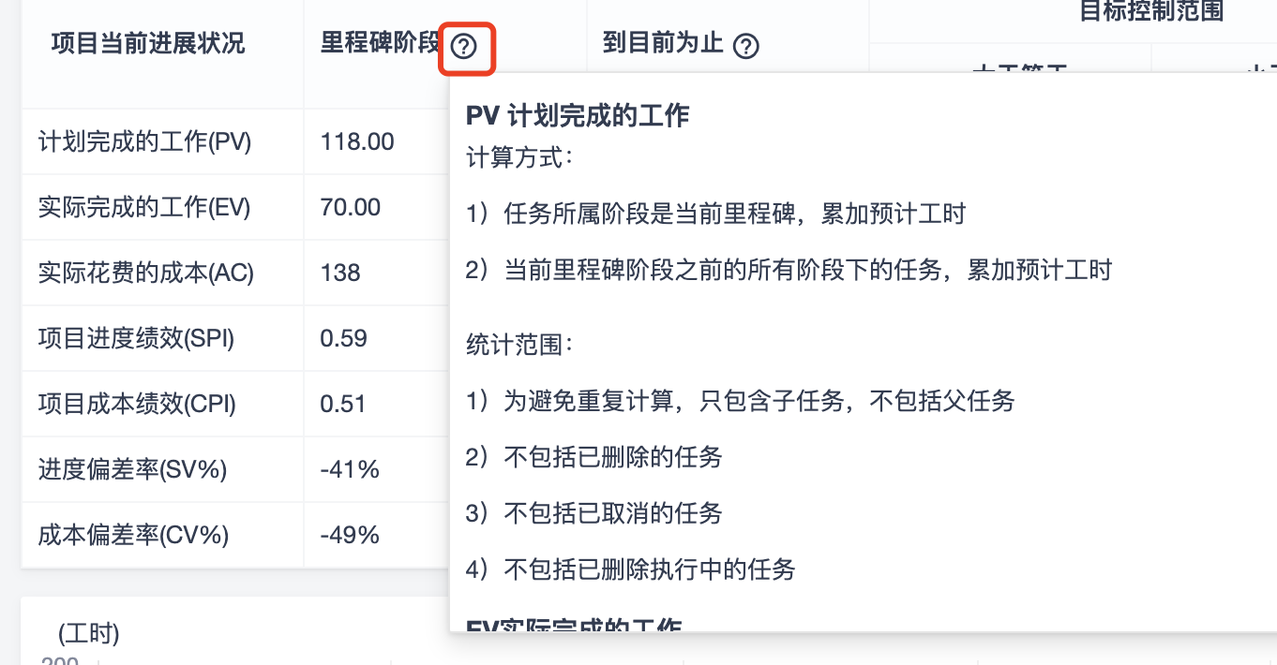The height and width of the screenshot is (665, 1277).
Task: Click the 目标控制范围 header
Action: point(1151,12)
